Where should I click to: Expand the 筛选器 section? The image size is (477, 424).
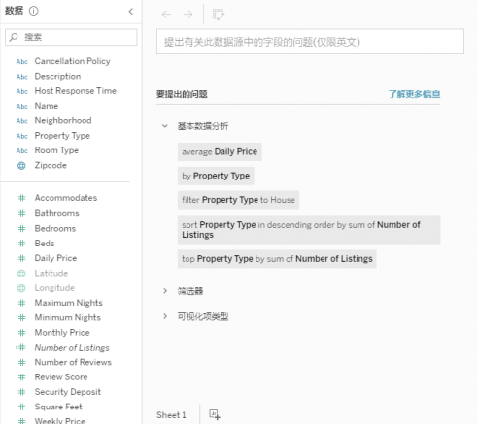click(x=165, y=291)
